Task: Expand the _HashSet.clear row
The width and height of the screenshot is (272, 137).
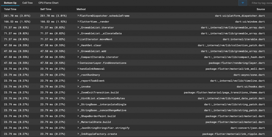Action: [x=78, y=45]
